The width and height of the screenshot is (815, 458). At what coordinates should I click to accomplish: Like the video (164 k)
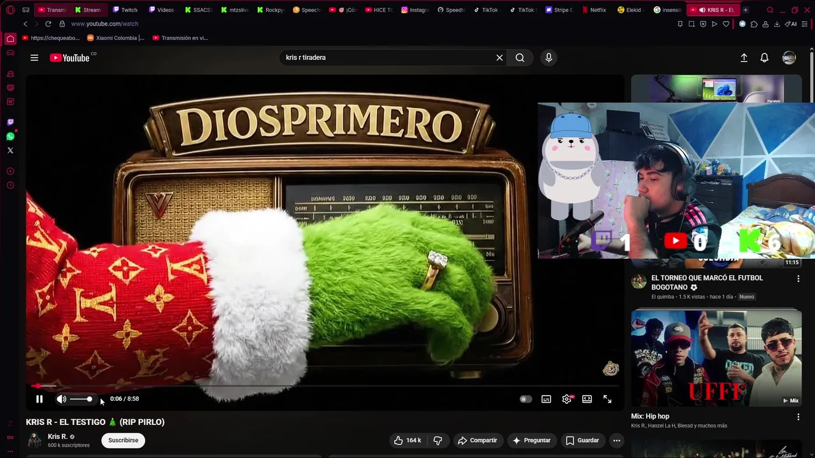407,440
